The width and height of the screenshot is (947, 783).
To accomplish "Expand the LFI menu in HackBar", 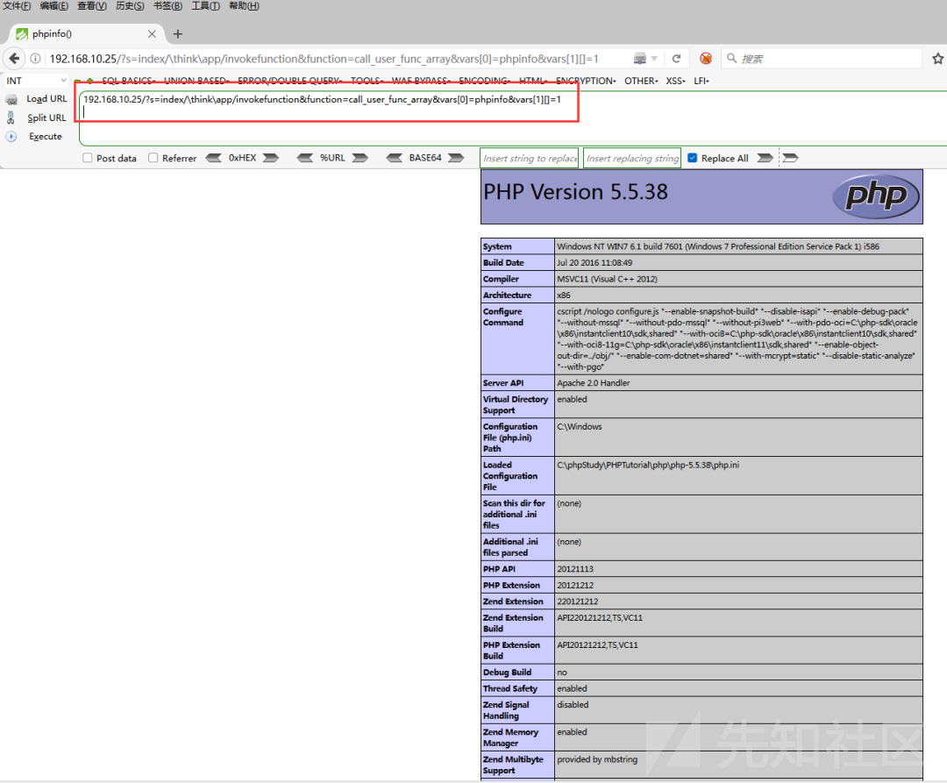I will click(701, 81).
